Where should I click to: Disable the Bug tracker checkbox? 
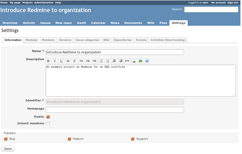6,139
